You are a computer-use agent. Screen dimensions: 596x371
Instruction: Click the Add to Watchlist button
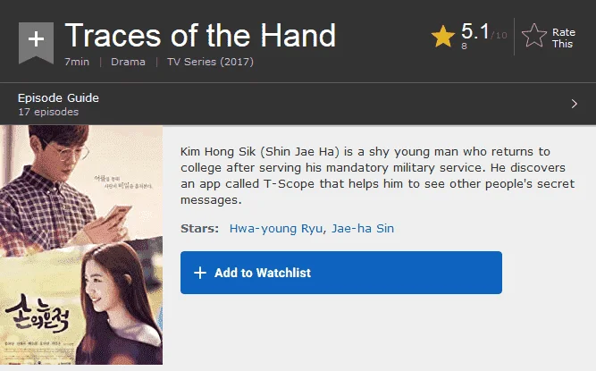coord(341,273)
